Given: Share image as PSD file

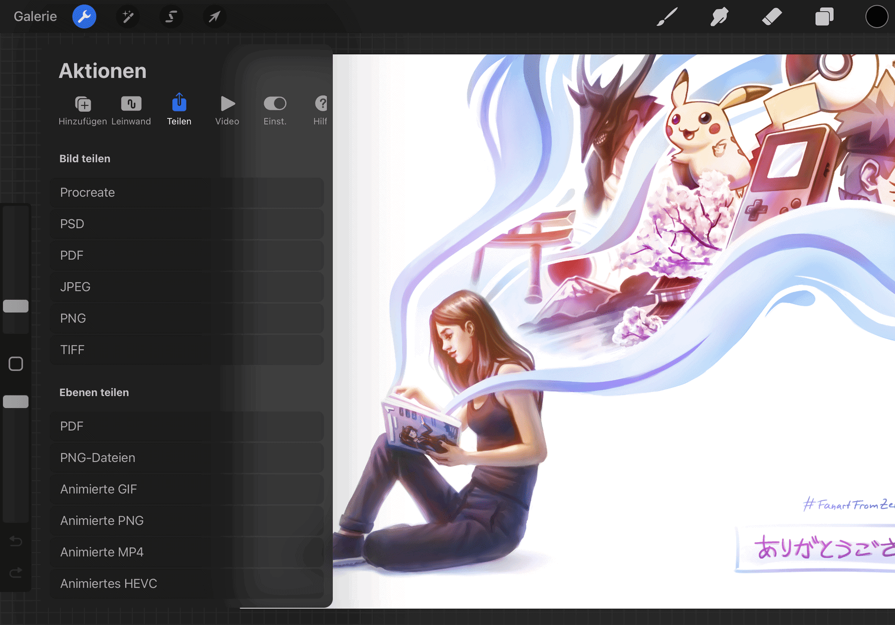Looking at the screenshot, I should tap(187, 224).
